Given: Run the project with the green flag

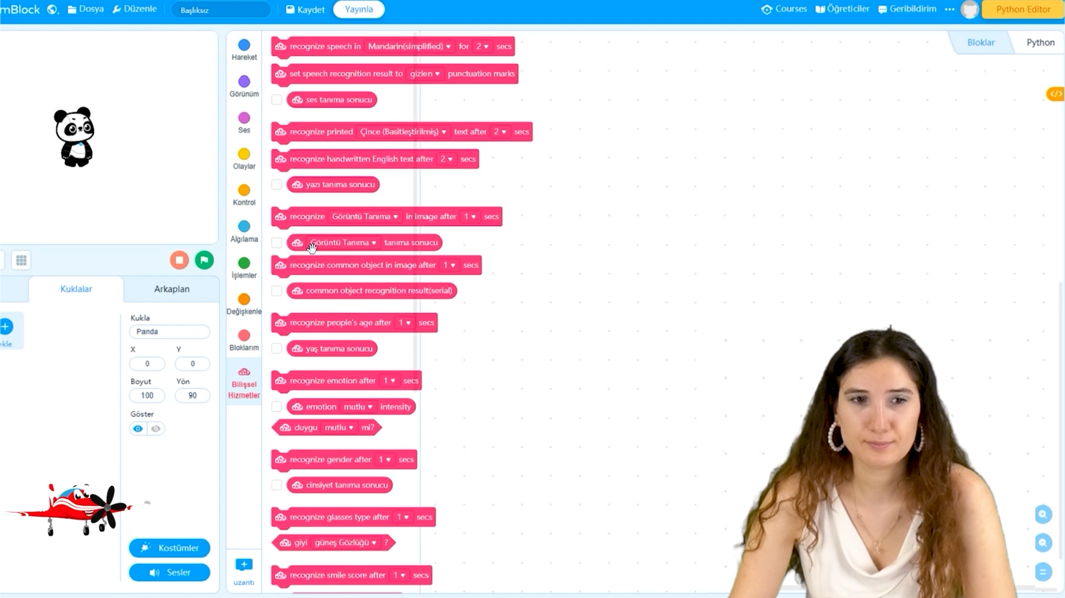Looking at the screenshot, I should 204,260.
